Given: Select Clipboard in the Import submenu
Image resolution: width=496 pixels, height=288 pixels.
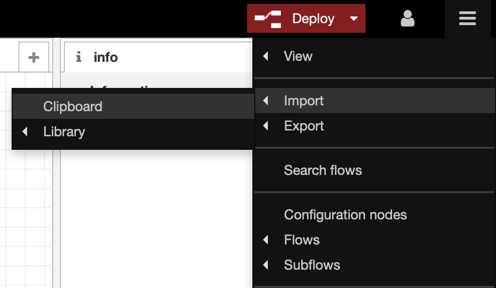Looking at the screenshot, I should pyautogui.click(x=73, y=107).
